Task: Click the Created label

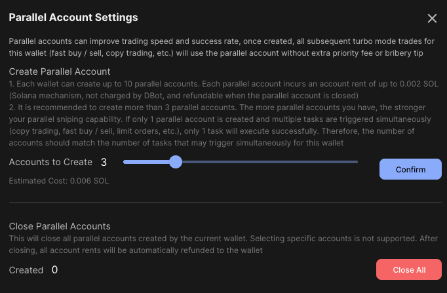Action: [26, 270]
